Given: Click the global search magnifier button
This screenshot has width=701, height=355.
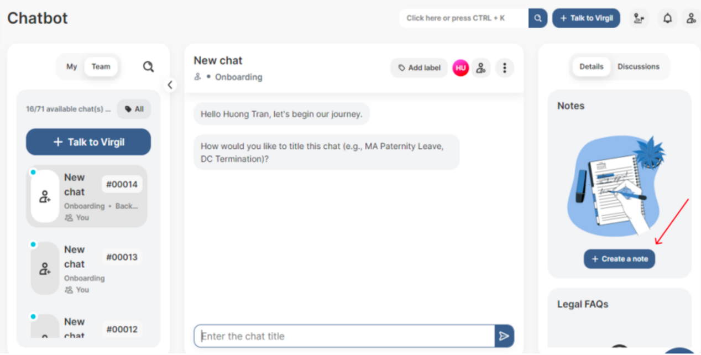Looking at the screenshot, I should pos(537,18).
